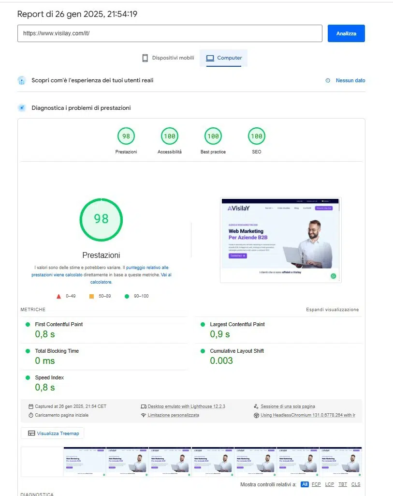Click the treemap icon in Visualizza Treemap
Image resolution: width=393 pixels, height=496 pixels.
coord(31,434)
